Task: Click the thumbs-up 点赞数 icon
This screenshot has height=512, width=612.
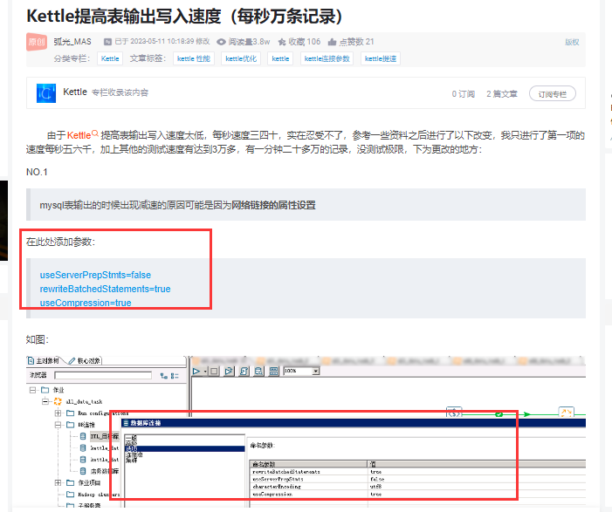Action: pos(332,42)
